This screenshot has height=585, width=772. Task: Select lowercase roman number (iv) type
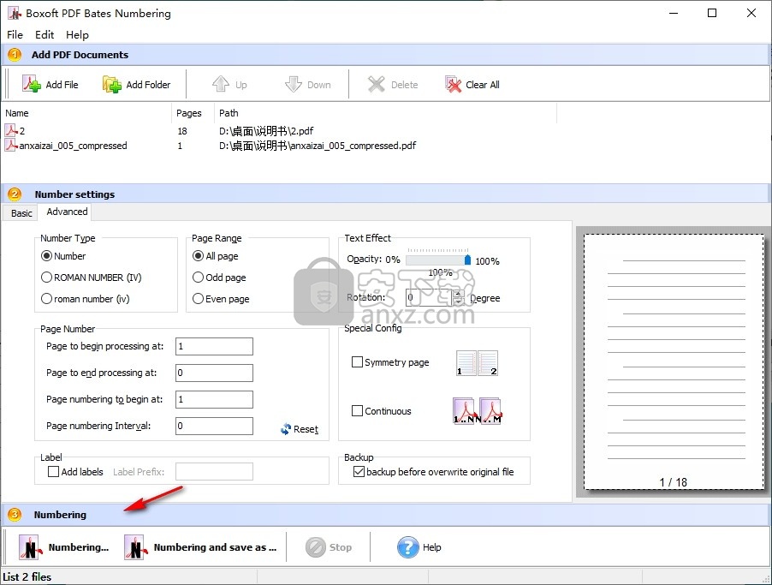pyautogui.click(x=46, y=299)
